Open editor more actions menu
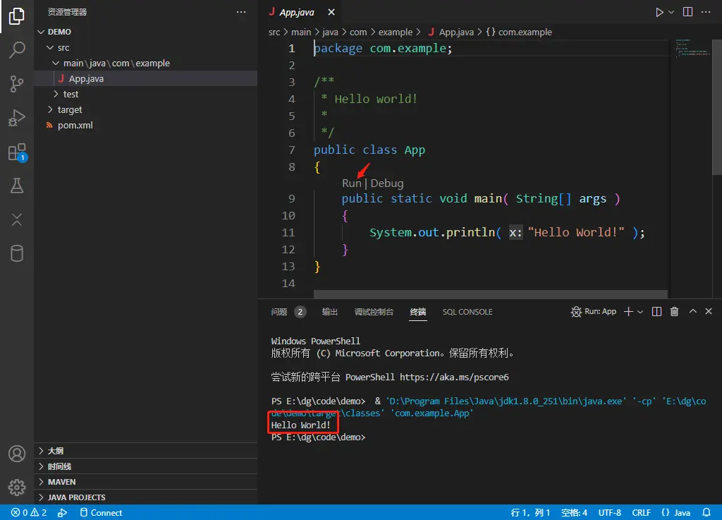 click(x=705, y=12)
